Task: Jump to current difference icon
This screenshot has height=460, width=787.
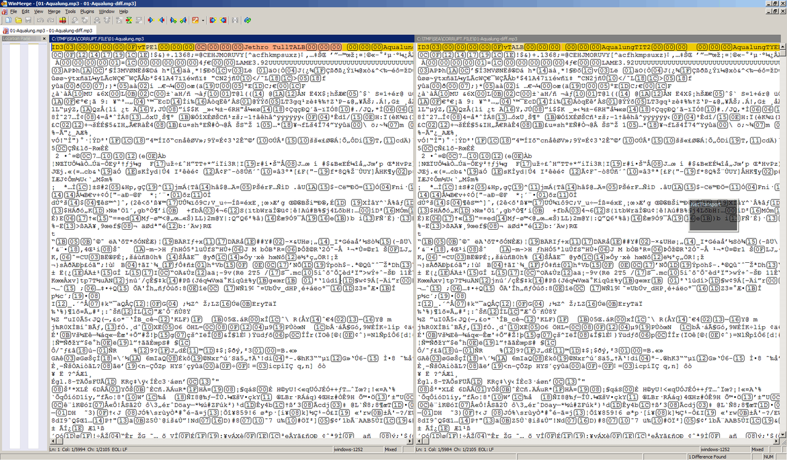Action: [129, 20]
